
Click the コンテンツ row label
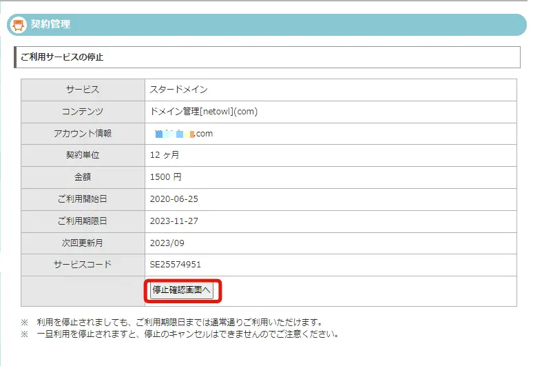83,112
